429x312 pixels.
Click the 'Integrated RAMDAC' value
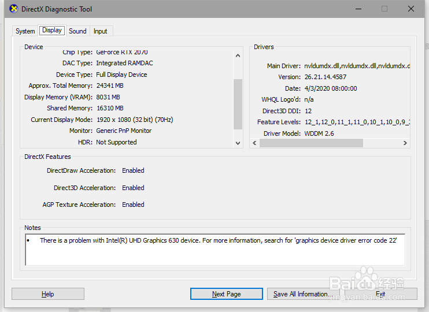tap(124, 63)
